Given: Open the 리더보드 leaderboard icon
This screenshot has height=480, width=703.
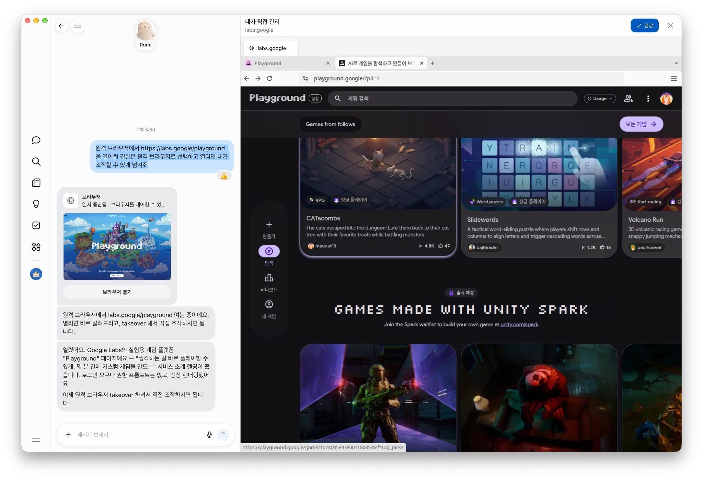Looking at the screenshot, I should click(x=269, y=278).
